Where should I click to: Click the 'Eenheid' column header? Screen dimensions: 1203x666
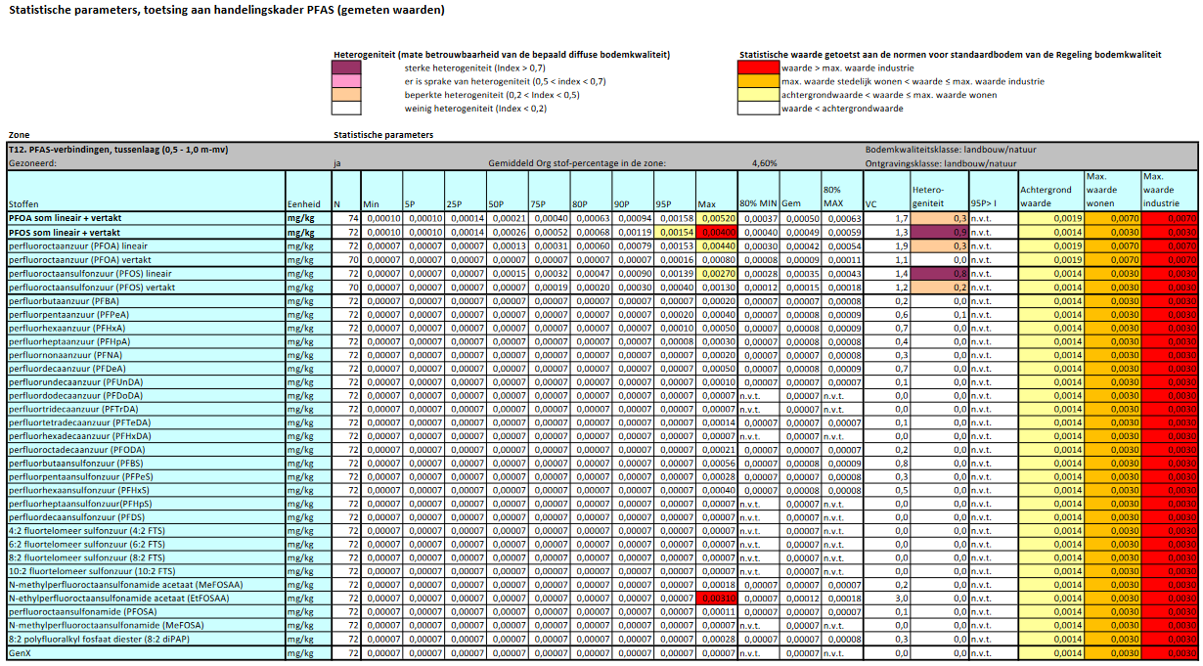(x=303, y=203)
